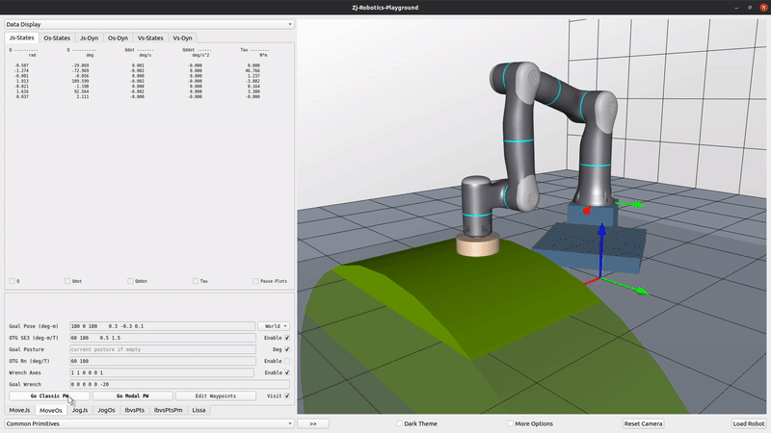Click the blue Z-axis arrow in 3D view

[x=603, y=250]
